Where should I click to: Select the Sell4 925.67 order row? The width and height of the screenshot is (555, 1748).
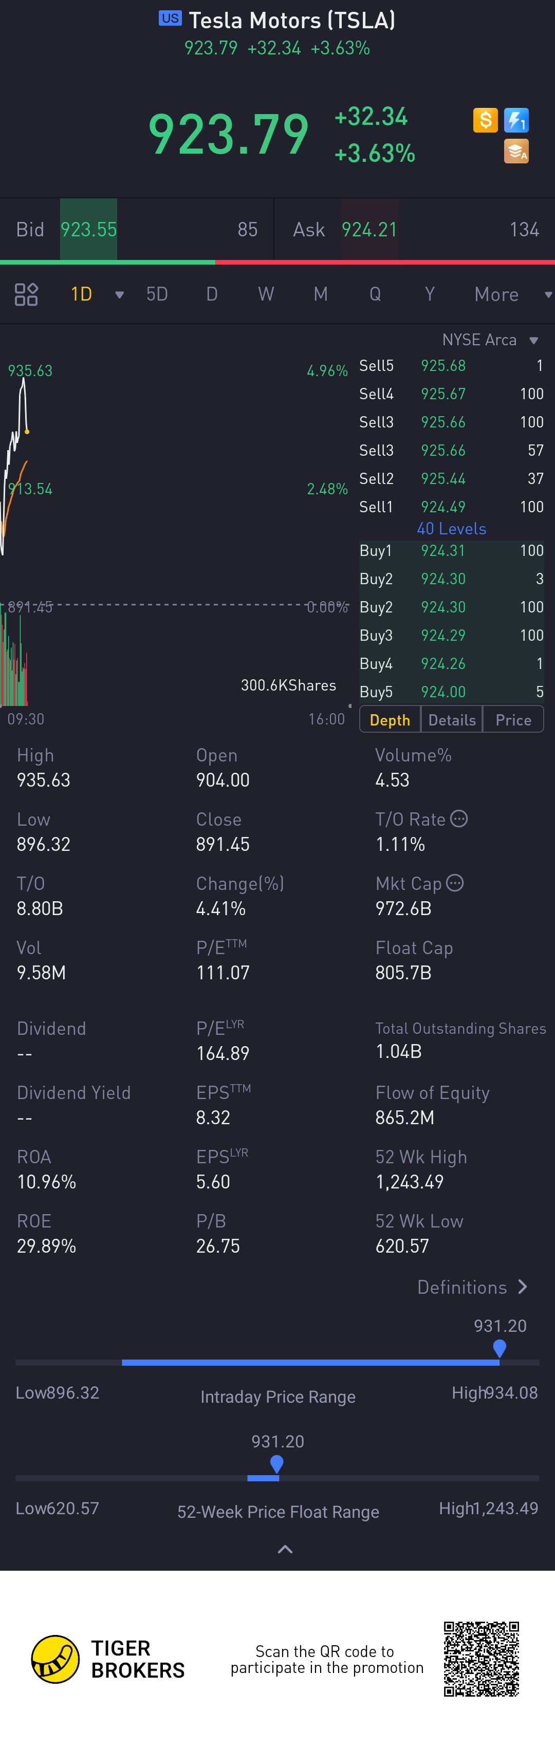point(451,394)
